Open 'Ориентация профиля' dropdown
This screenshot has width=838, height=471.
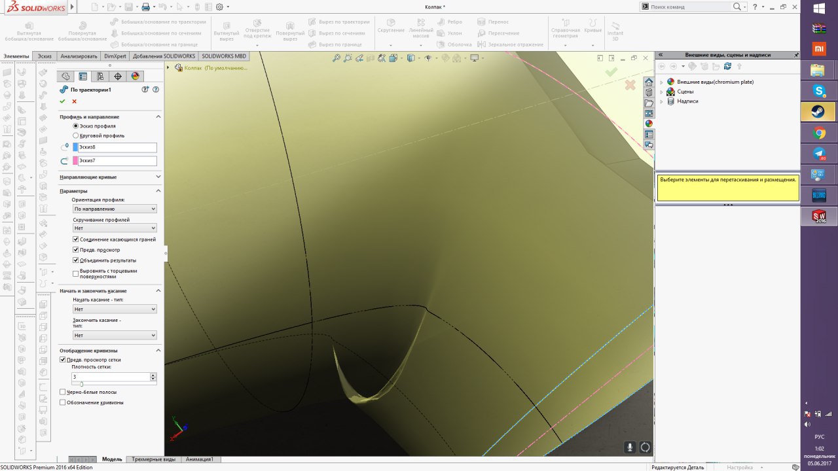coord(115,209)
